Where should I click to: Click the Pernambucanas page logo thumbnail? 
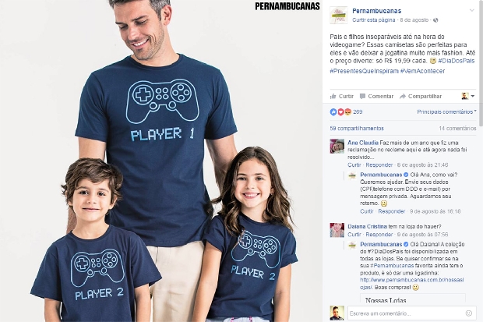coord(339,15)
